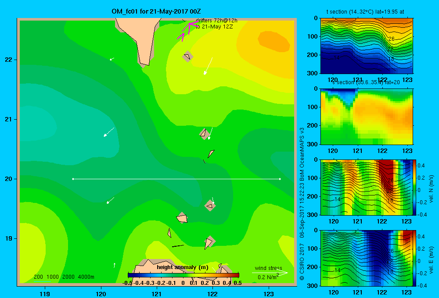Click the vel. N color scale bar
Screen dimensions: 439x298
[x=415, y=187]
